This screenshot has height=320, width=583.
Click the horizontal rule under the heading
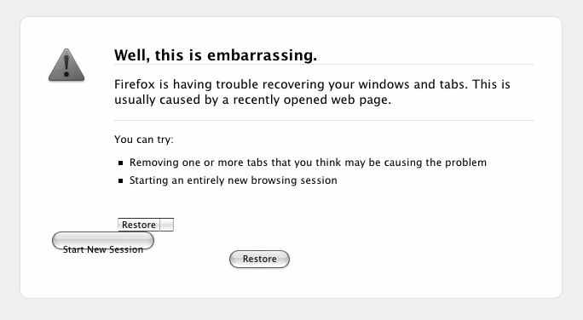click(x=324, y=64)
